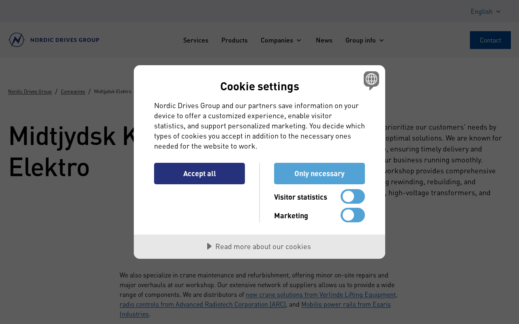
Task: Toggle the Marketing cookies switch
Action: coord(352,215)
